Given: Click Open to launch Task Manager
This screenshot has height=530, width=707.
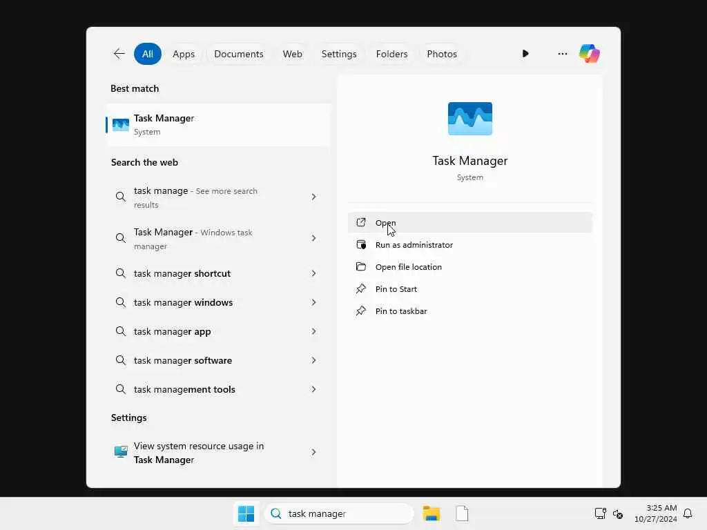Looking at the screenshot, I should [x=469, y=222].
